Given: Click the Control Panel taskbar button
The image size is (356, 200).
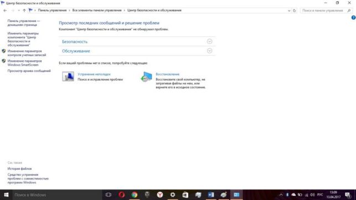Looking at the screenshot, I should pyautogui.click(x=236, y=195).
